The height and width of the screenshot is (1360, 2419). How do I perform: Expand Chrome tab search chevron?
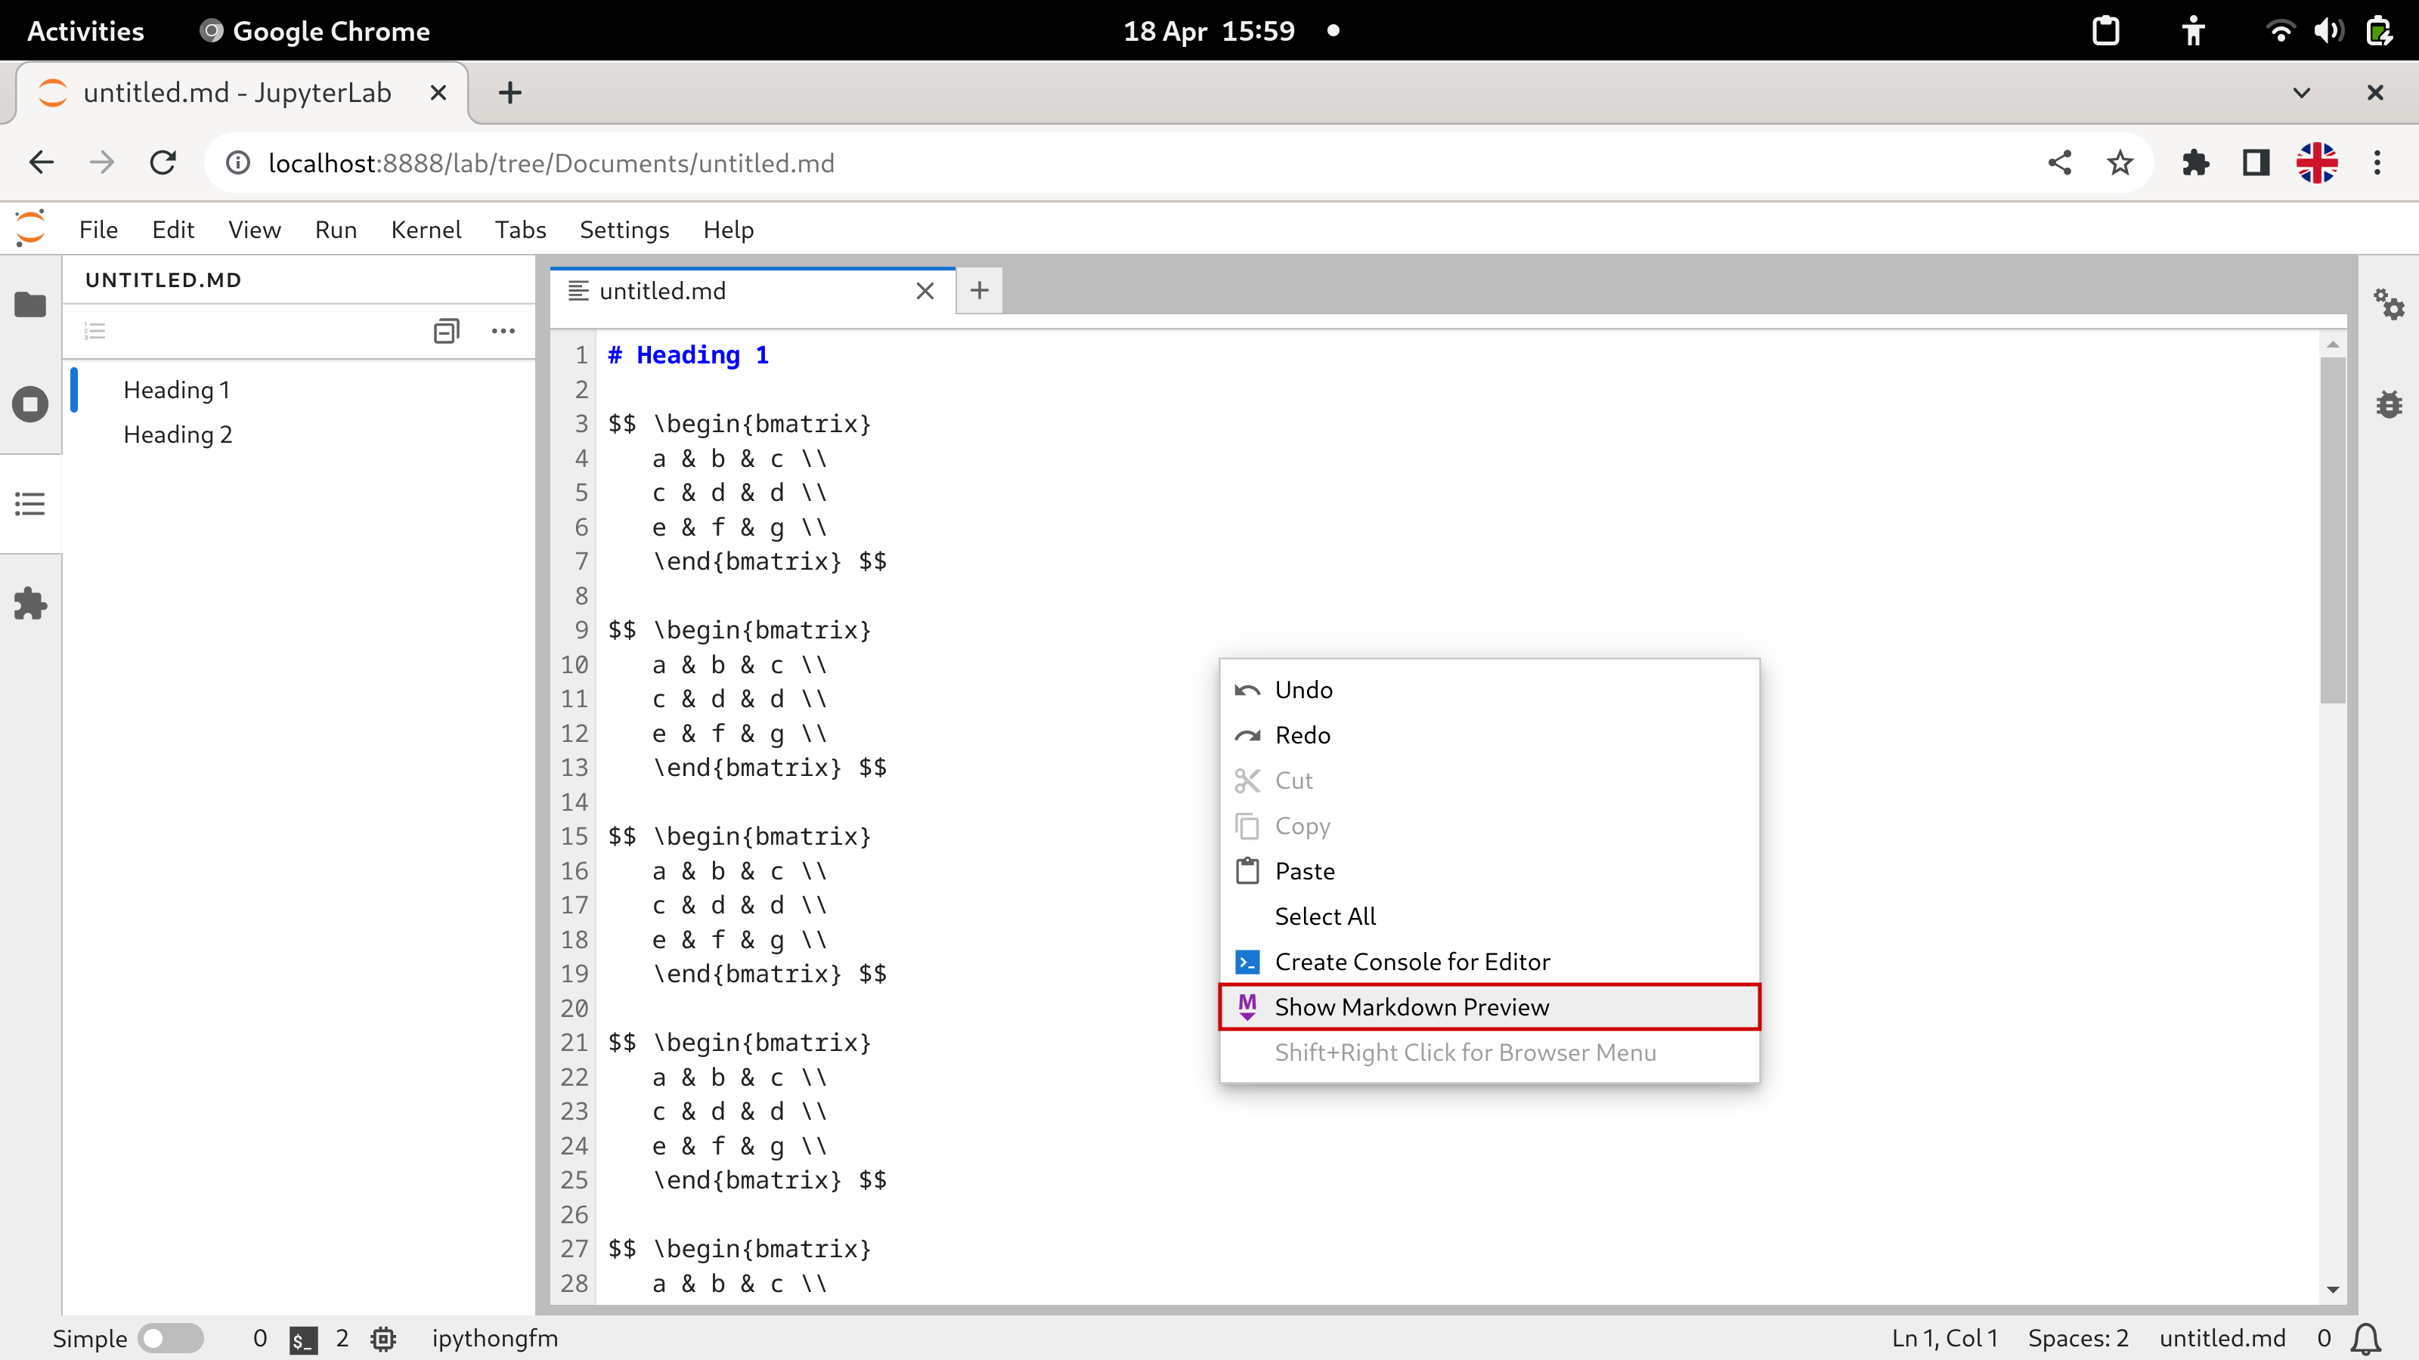(2300, 93)
